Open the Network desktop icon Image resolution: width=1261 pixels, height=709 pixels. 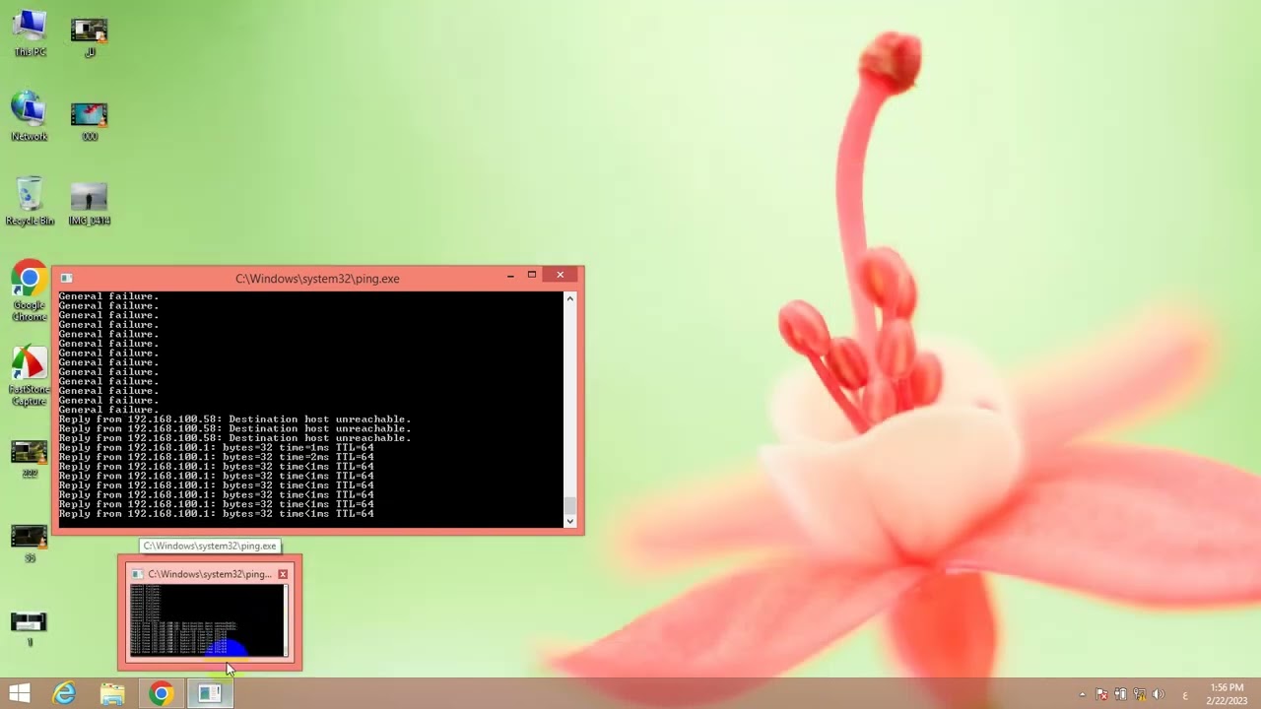click(x=30, y=116)
